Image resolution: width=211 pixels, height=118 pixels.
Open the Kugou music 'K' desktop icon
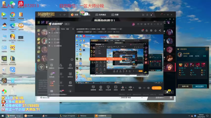pyautogui.click(x=12, y=71)
